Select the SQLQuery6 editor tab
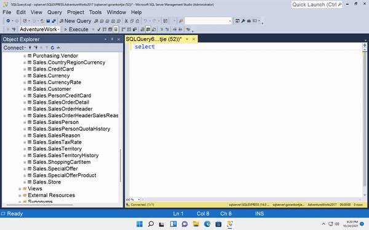This screenshot has height=230, width=369. coord(154,39)
